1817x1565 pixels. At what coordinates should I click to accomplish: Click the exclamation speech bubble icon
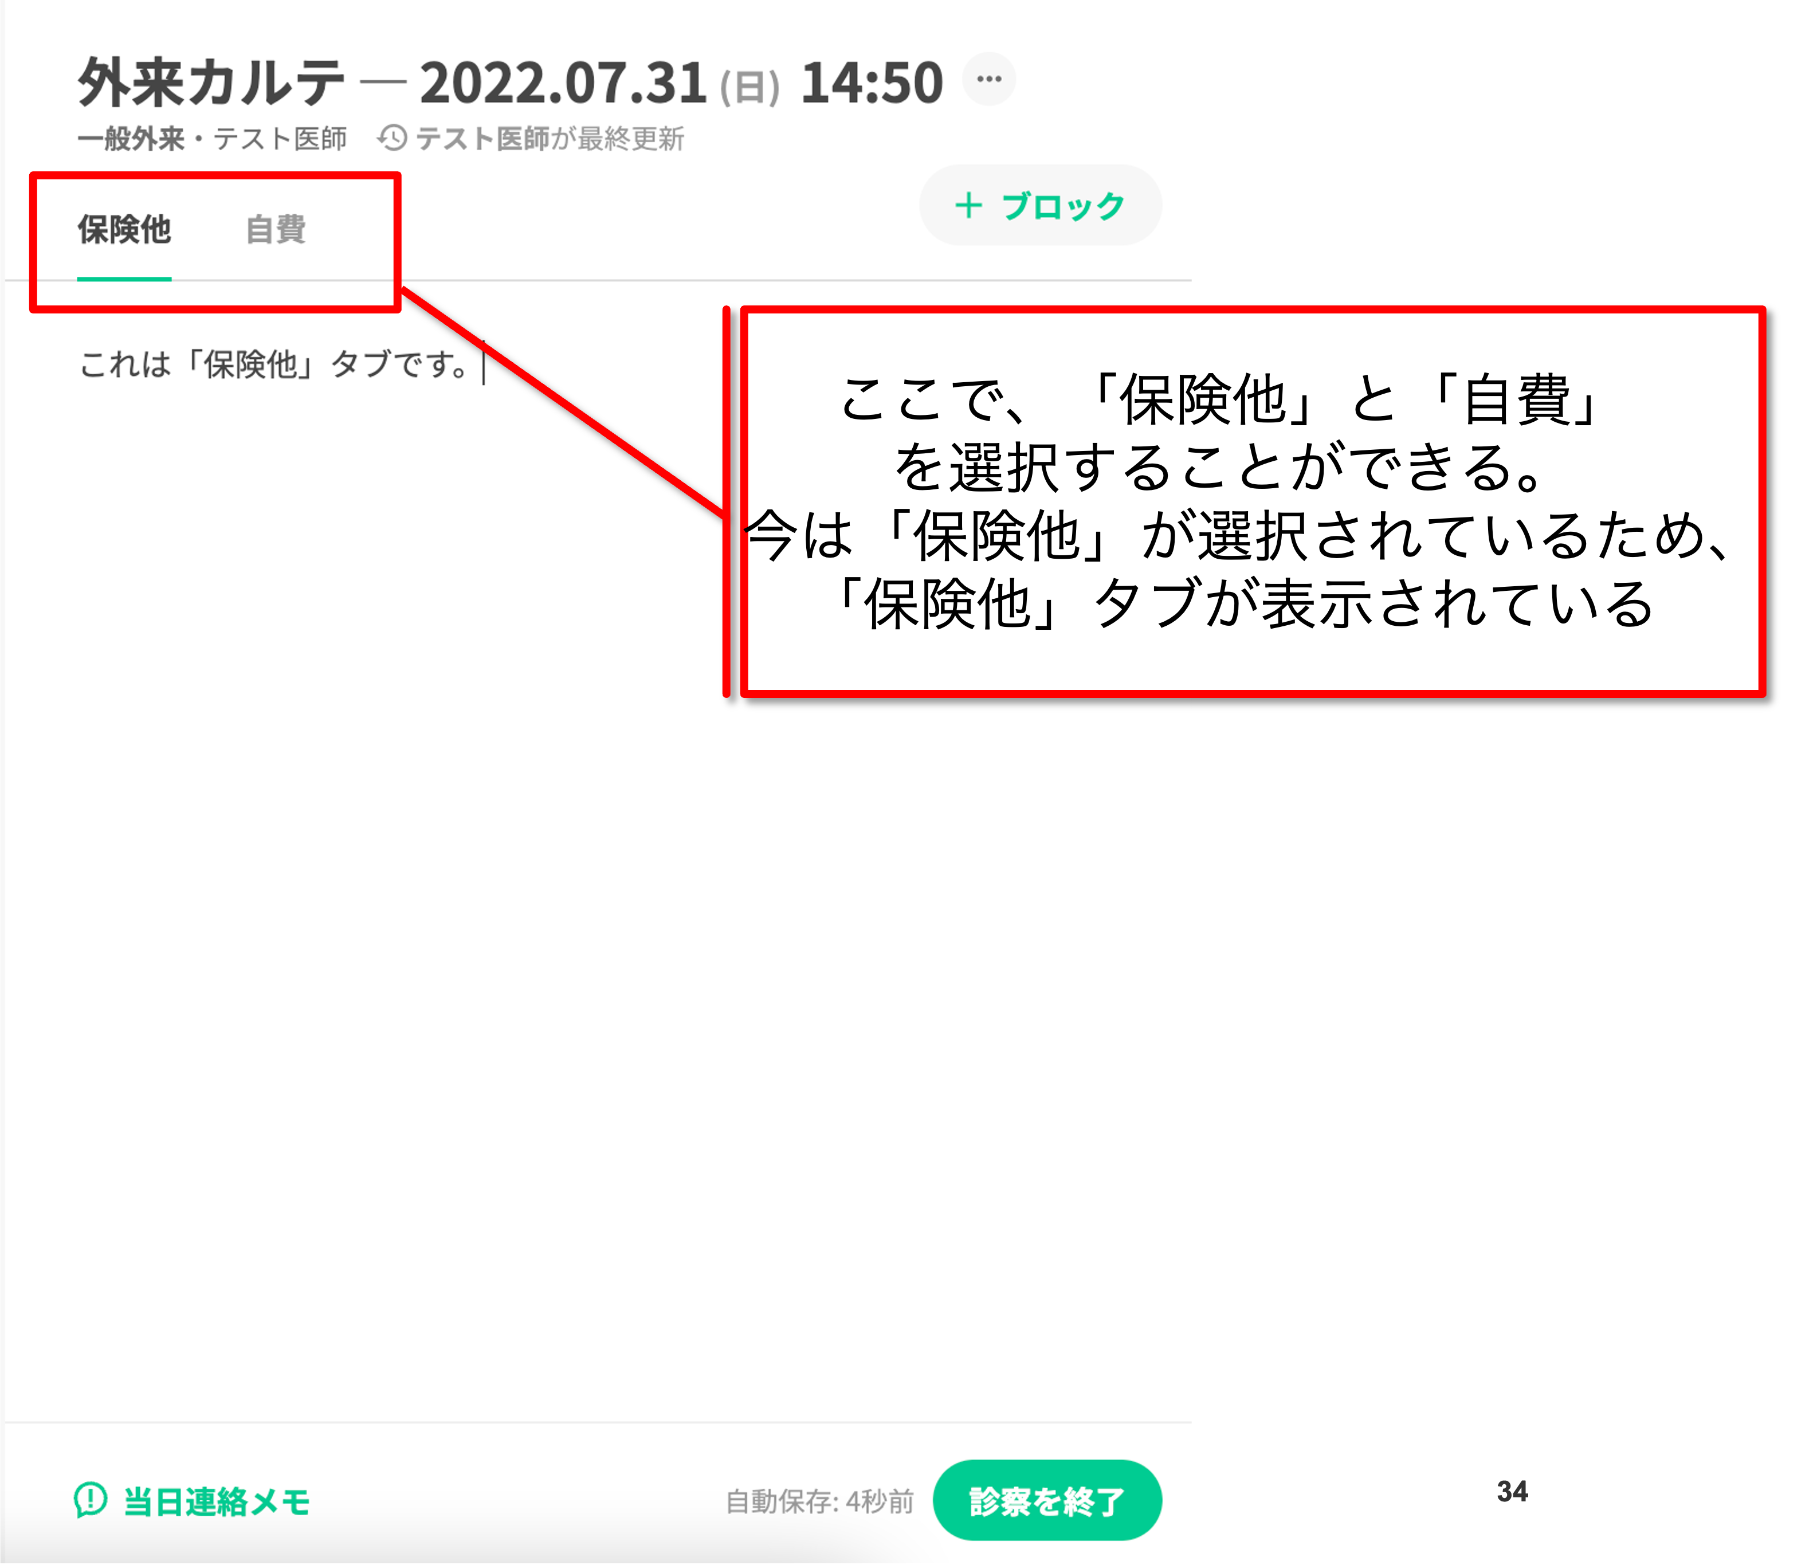click(x=91, y=1500)
